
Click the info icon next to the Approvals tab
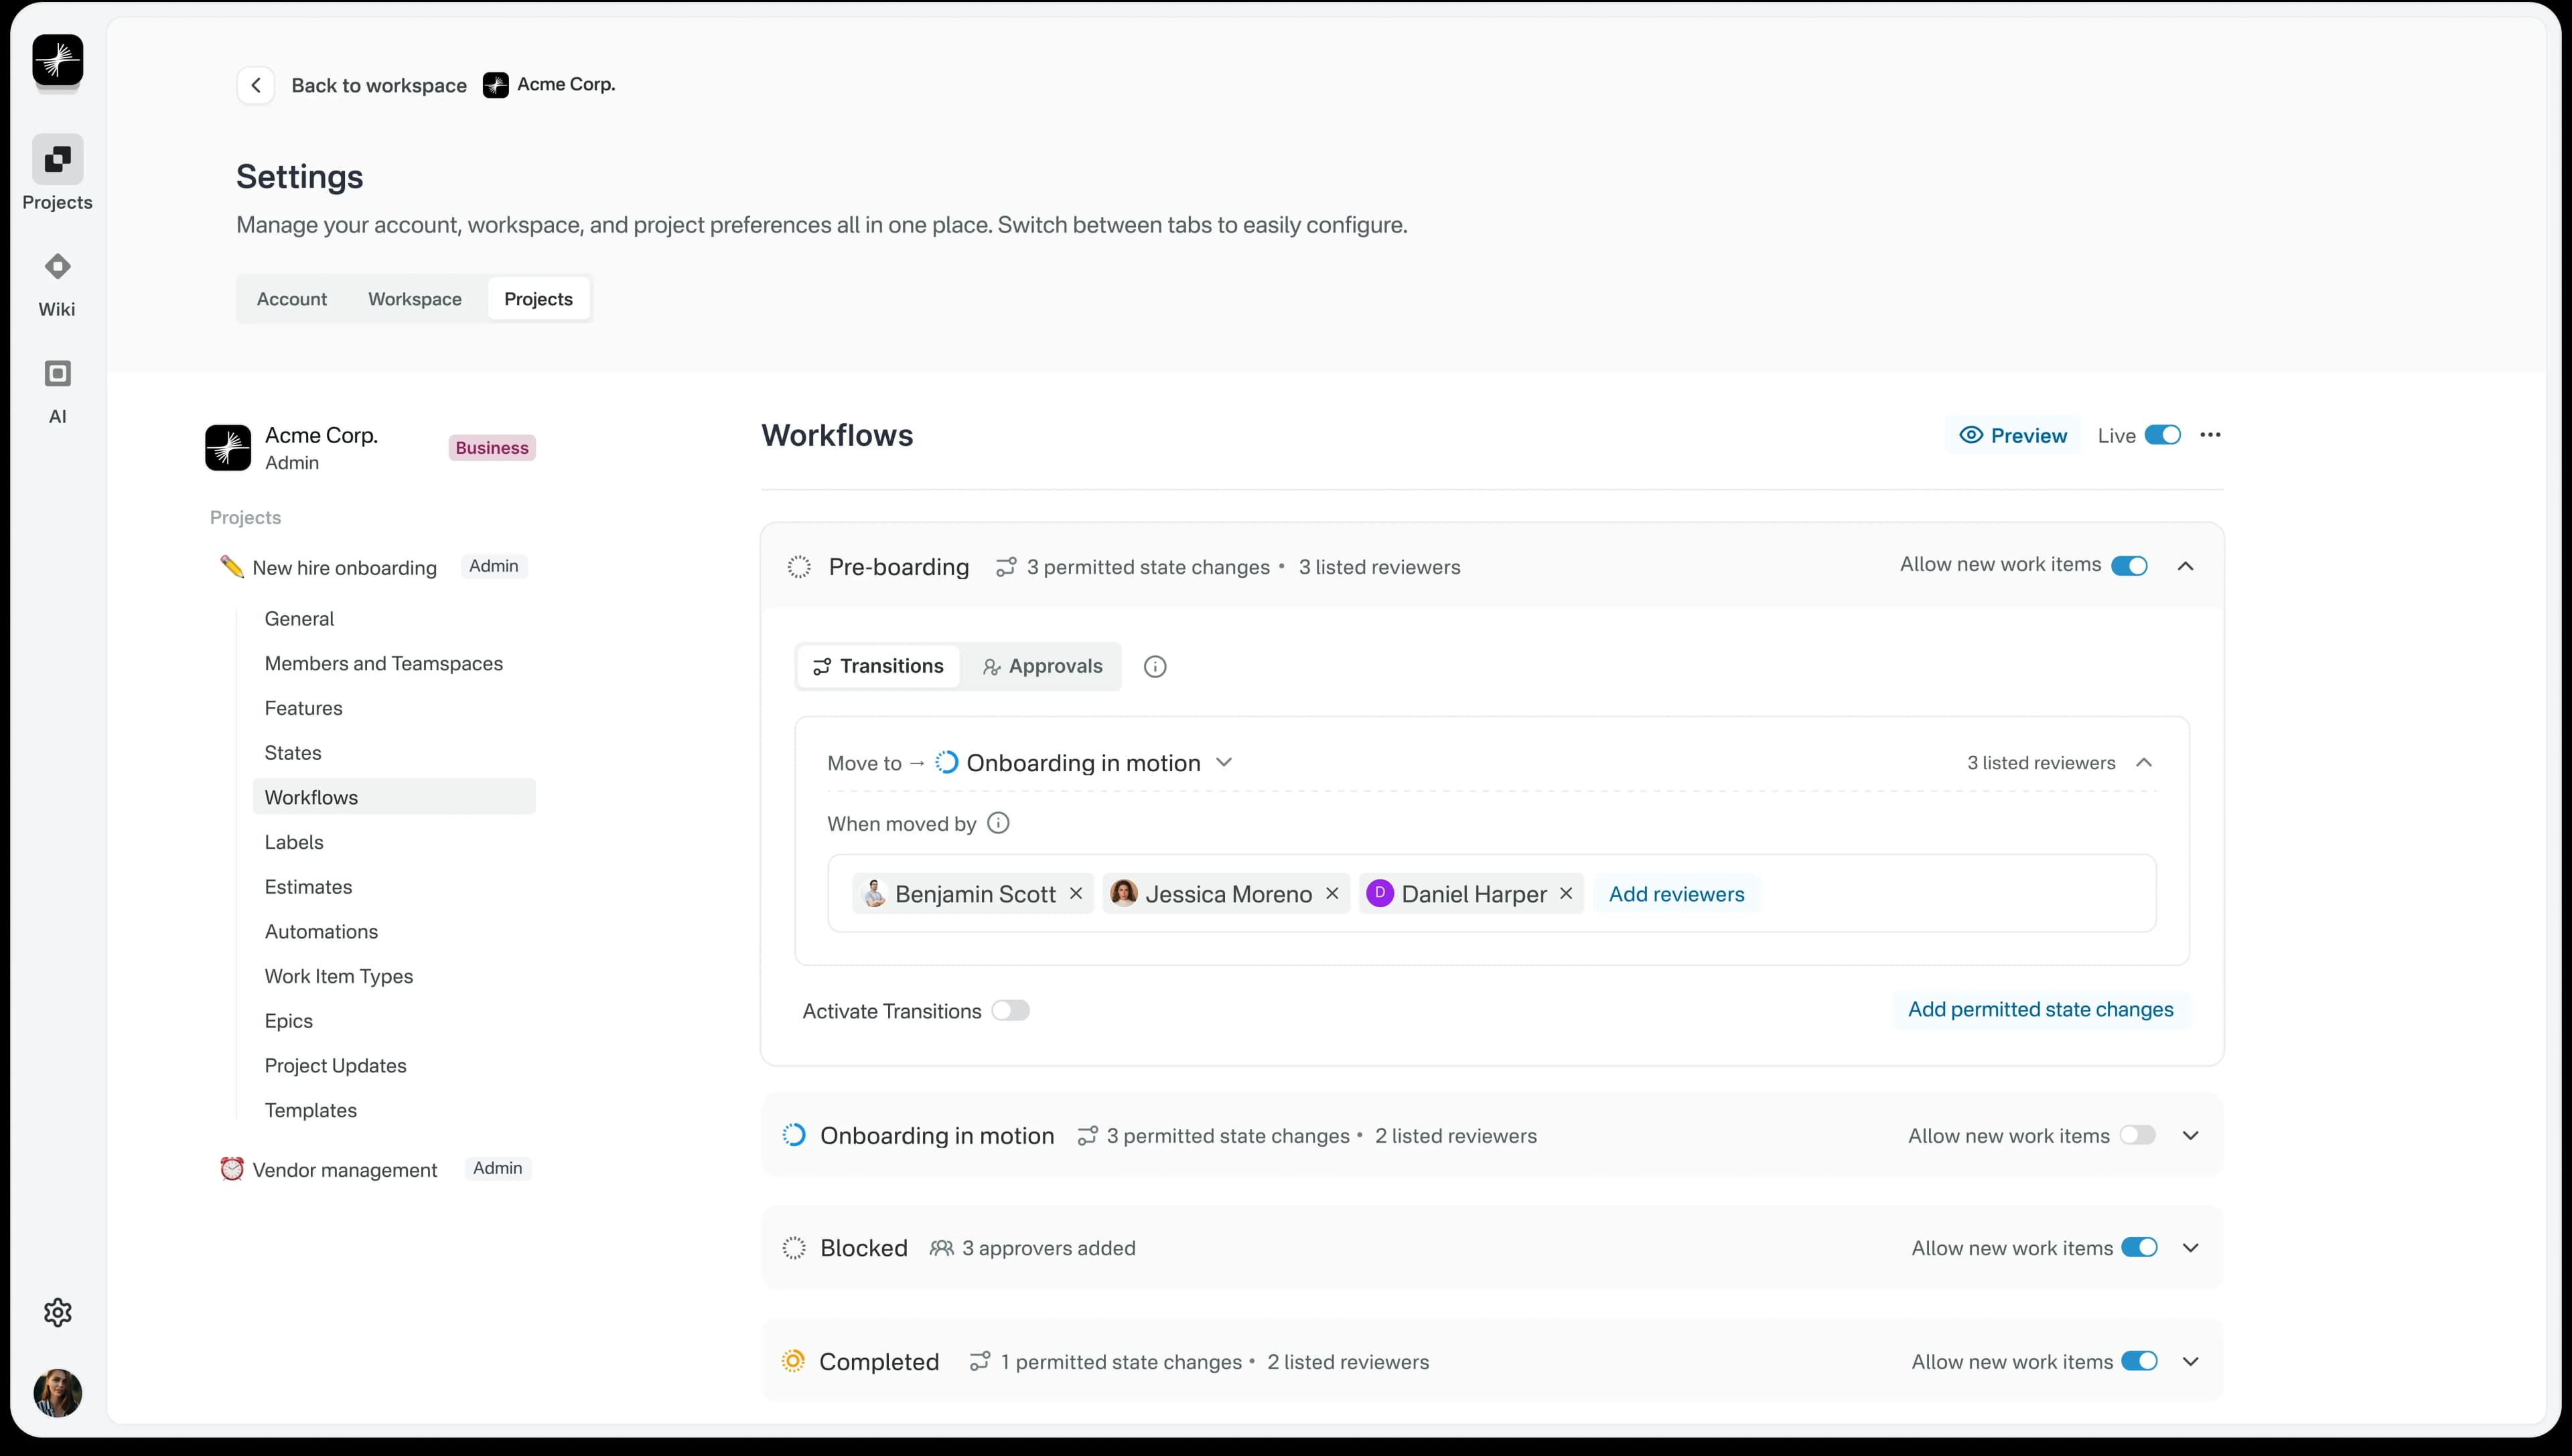(x=1155, y=666)
